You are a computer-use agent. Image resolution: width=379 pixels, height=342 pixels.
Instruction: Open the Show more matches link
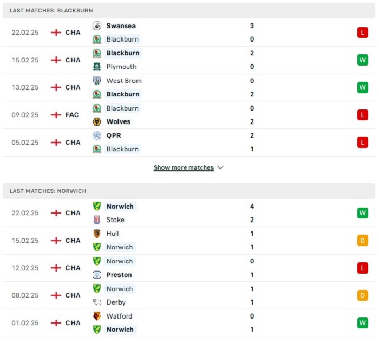click(x=184, y=167)
